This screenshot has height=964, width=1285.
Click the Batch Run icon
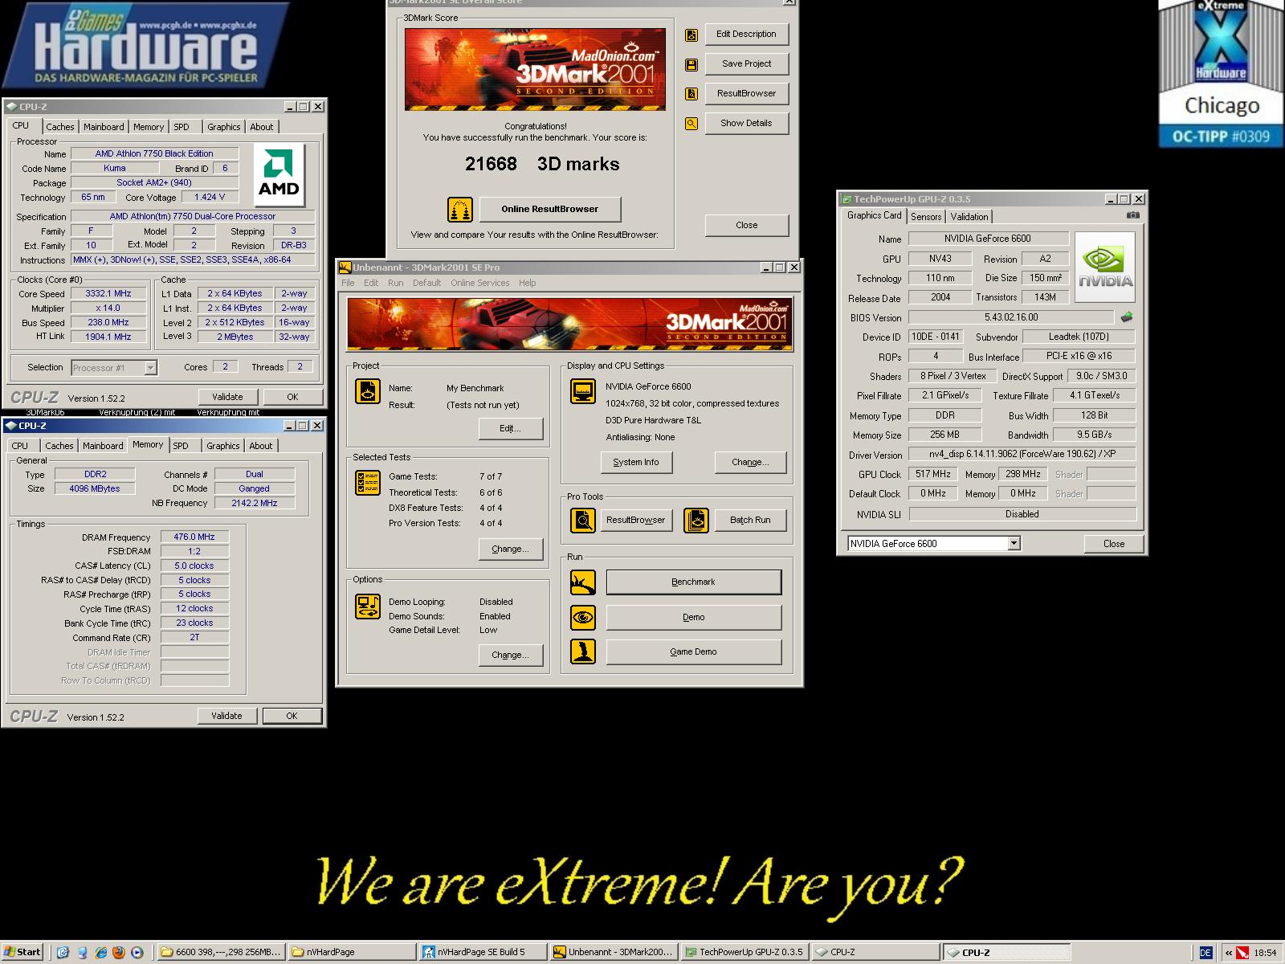point(696,521)
